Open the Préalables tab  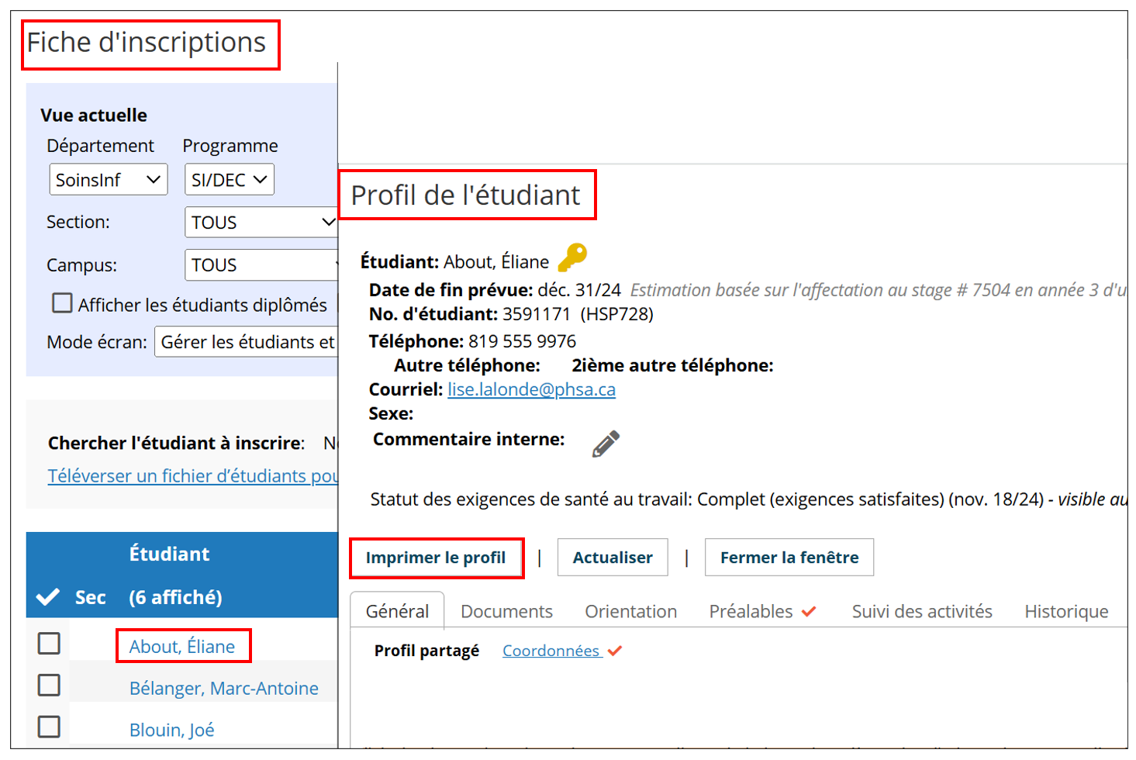pos(762,611)
